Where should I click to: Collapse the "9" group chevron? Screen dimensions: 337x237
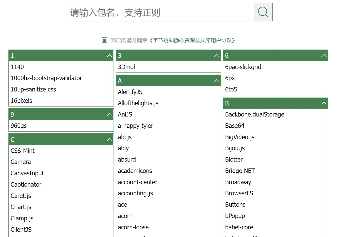(x=110, y=114)
